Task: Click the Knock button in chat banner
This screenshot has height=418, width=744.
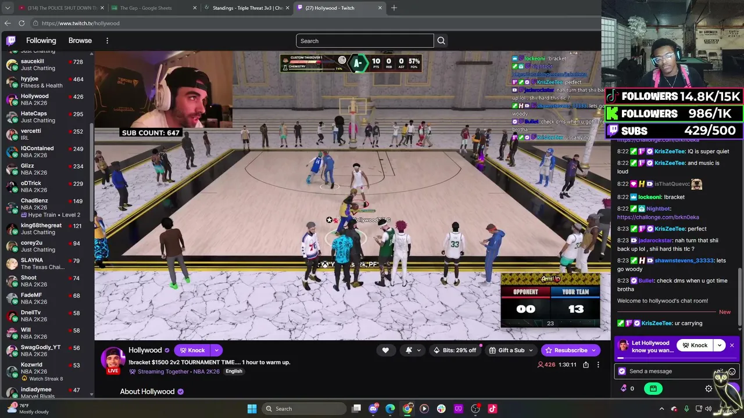Action: pos(695,345)
